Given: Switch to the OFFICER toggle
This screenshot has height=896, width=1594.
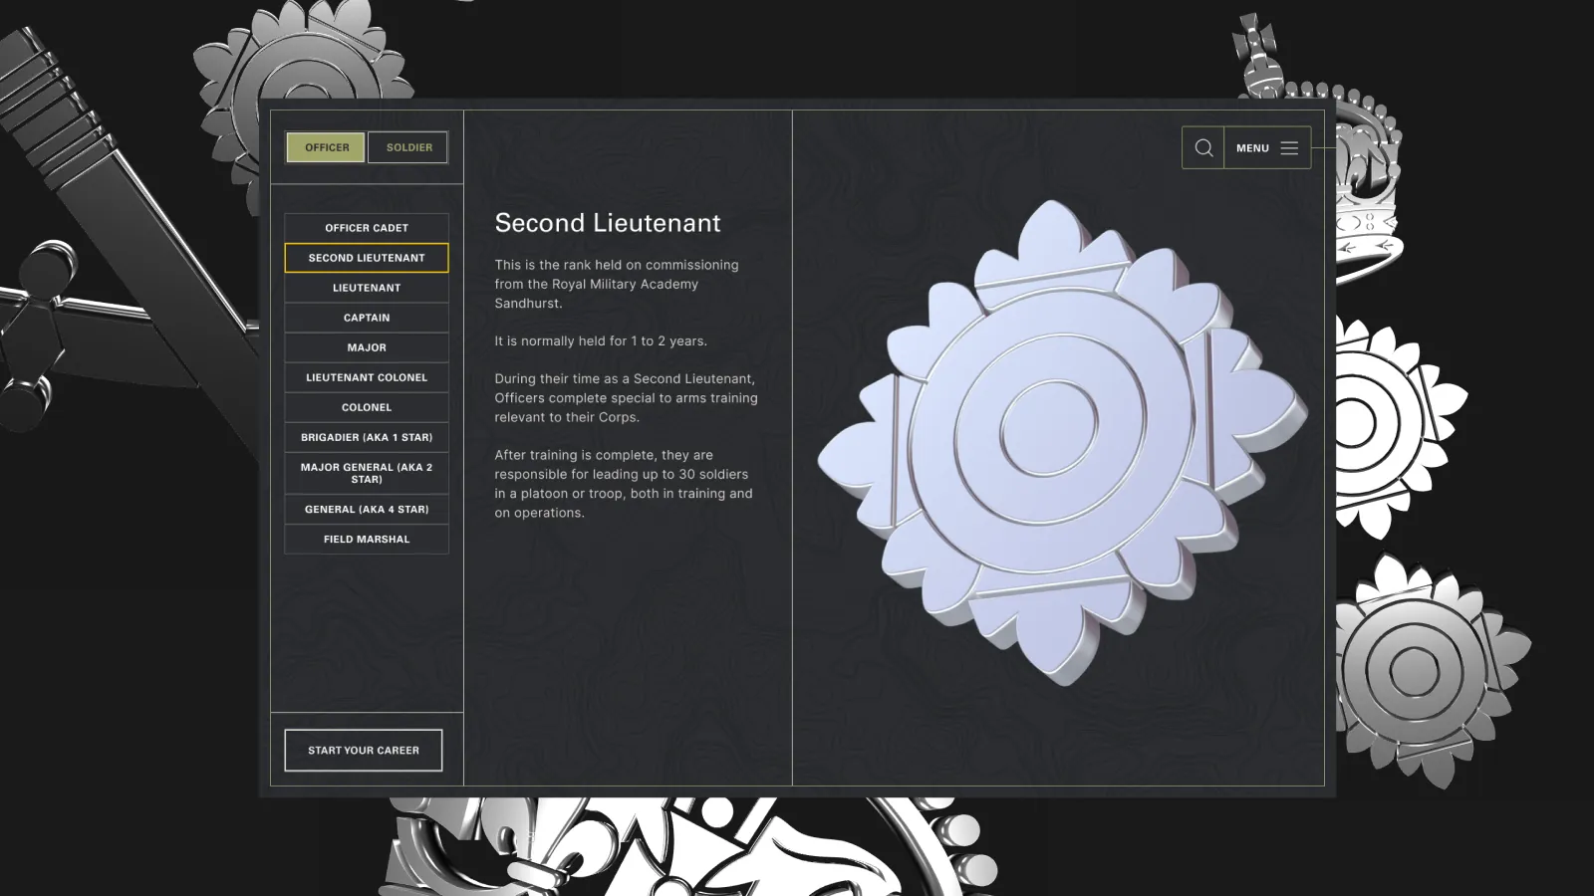Looking at the screenshot, I should pos(327,147).
